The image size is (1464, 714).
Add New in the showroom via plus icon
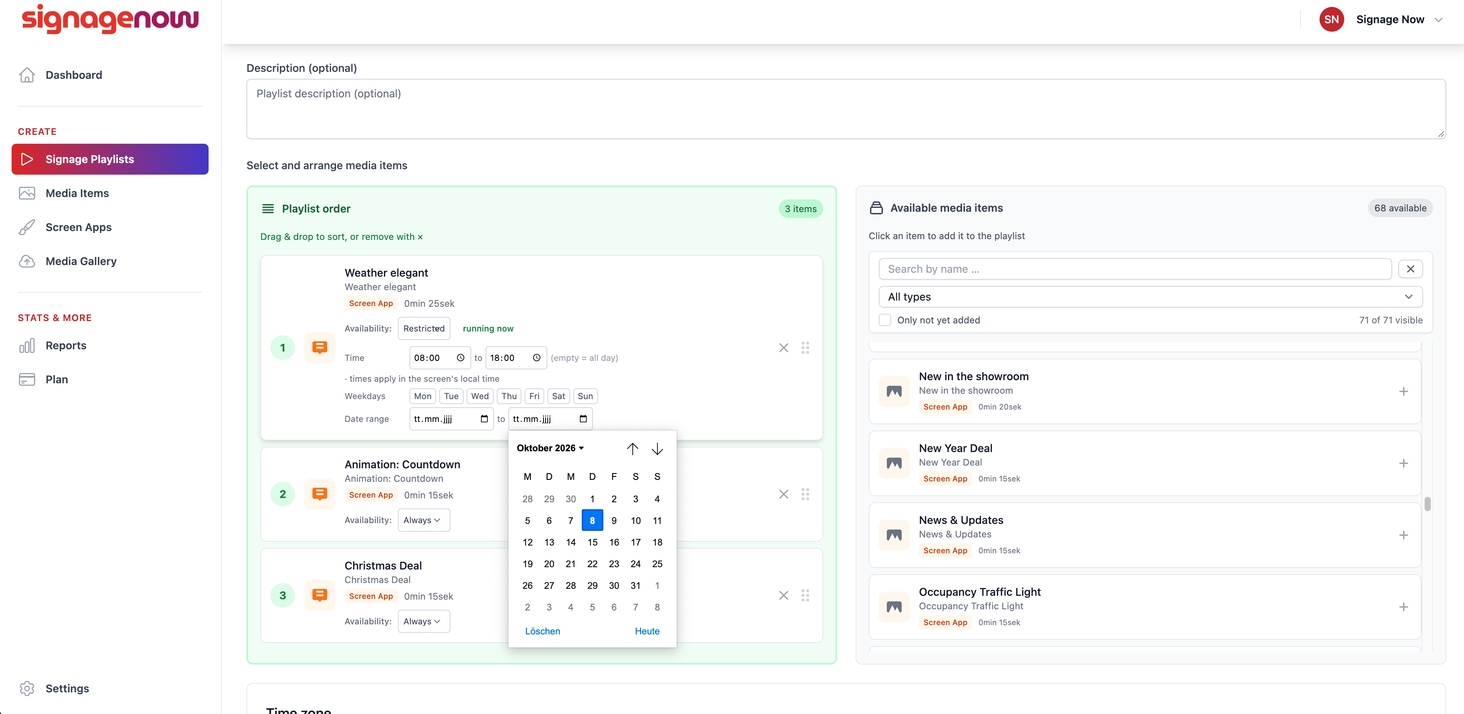pos(1403,391)
